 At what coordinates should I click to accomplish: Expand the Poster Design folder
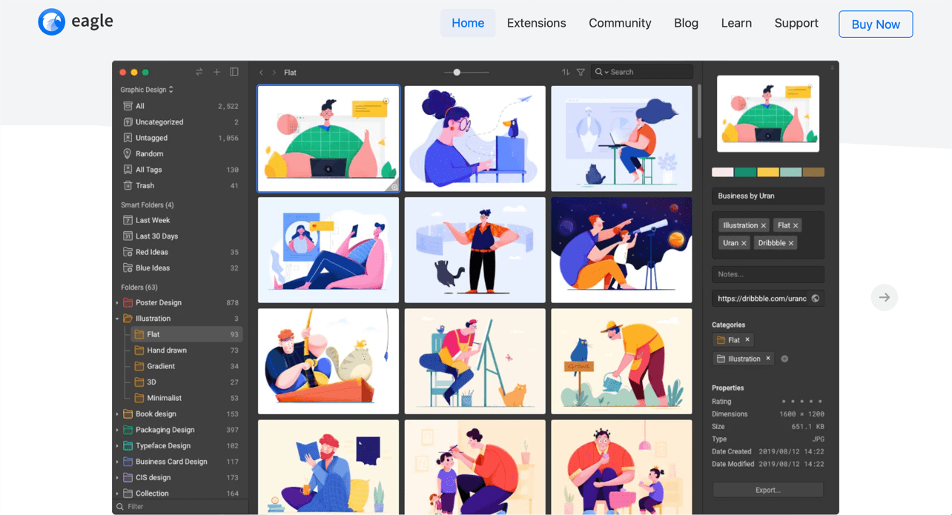117,303
